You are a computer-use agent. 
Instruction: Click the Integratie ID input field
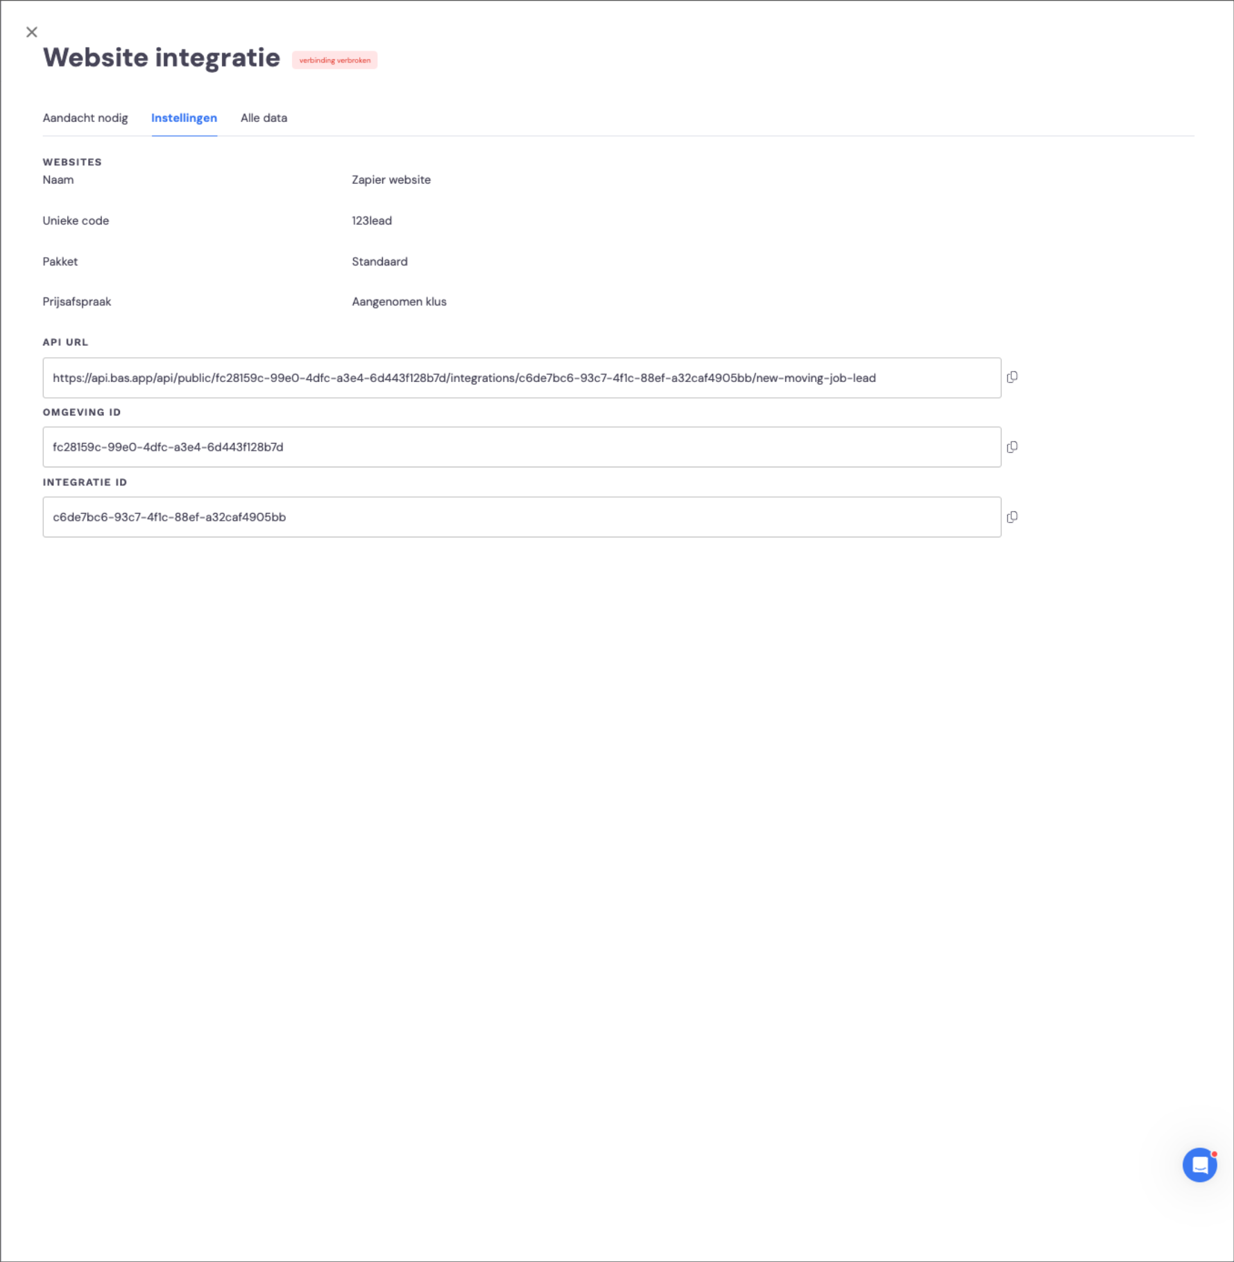point(522,517)
